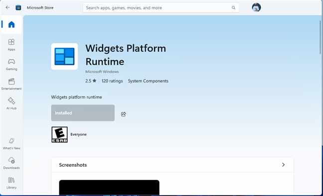323x196 pixels.
Task: Open the Downloads page
Action: (11, 163)
